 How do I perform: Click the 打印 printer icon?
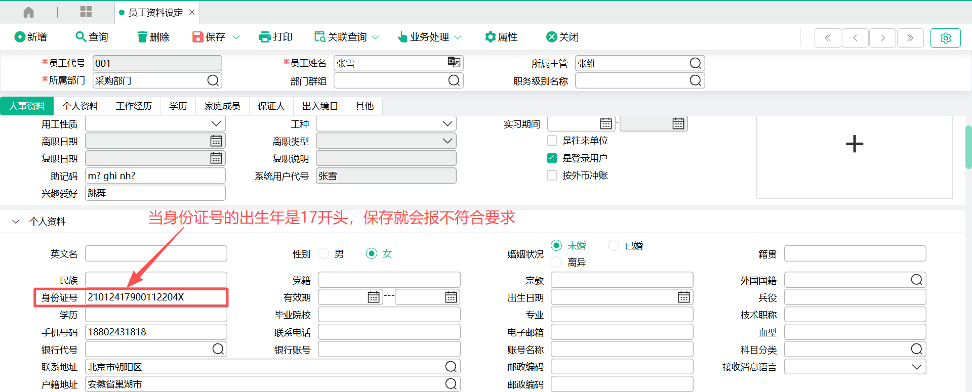point(264,37)
